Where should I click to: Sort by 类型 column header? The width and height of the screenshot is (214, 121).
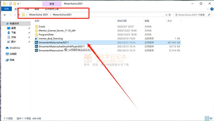point(147,21)
